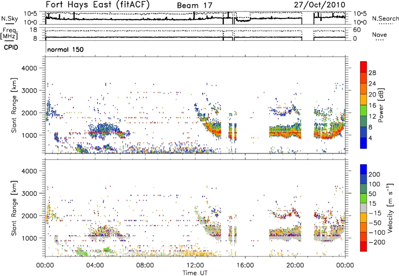Select the '24' label on power color bar
399x276 pixels.
(x=372, y=84)
